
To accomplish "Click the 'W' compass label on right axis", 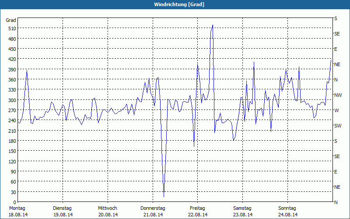I will (x=336, y=110).
